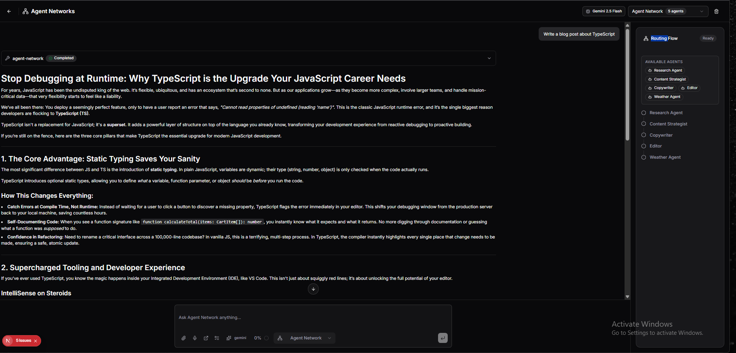Click the paperclip attachment icon
Screen dimensions: 736x353
tap(183, 338)
